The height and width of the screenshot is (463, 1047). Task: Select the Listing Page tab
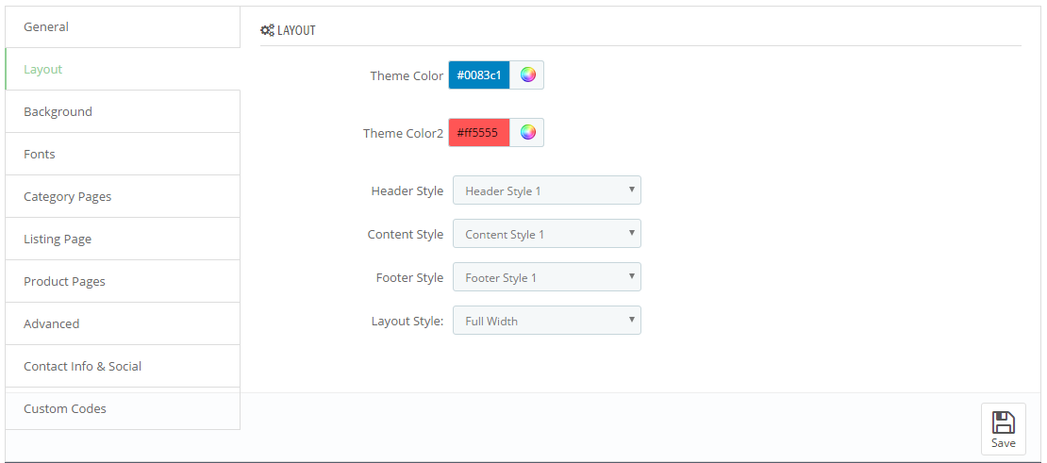tap(123, 239)
